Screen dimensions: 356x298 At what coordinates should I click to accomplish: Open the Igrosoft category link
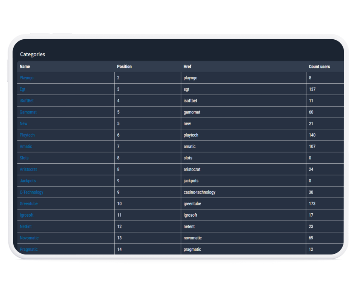pyautogui.click(x=27, y=215)
